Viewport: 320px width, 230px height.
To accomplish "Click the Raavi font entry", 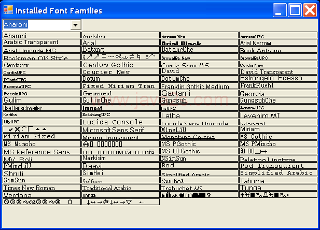I will coord(120,166).
